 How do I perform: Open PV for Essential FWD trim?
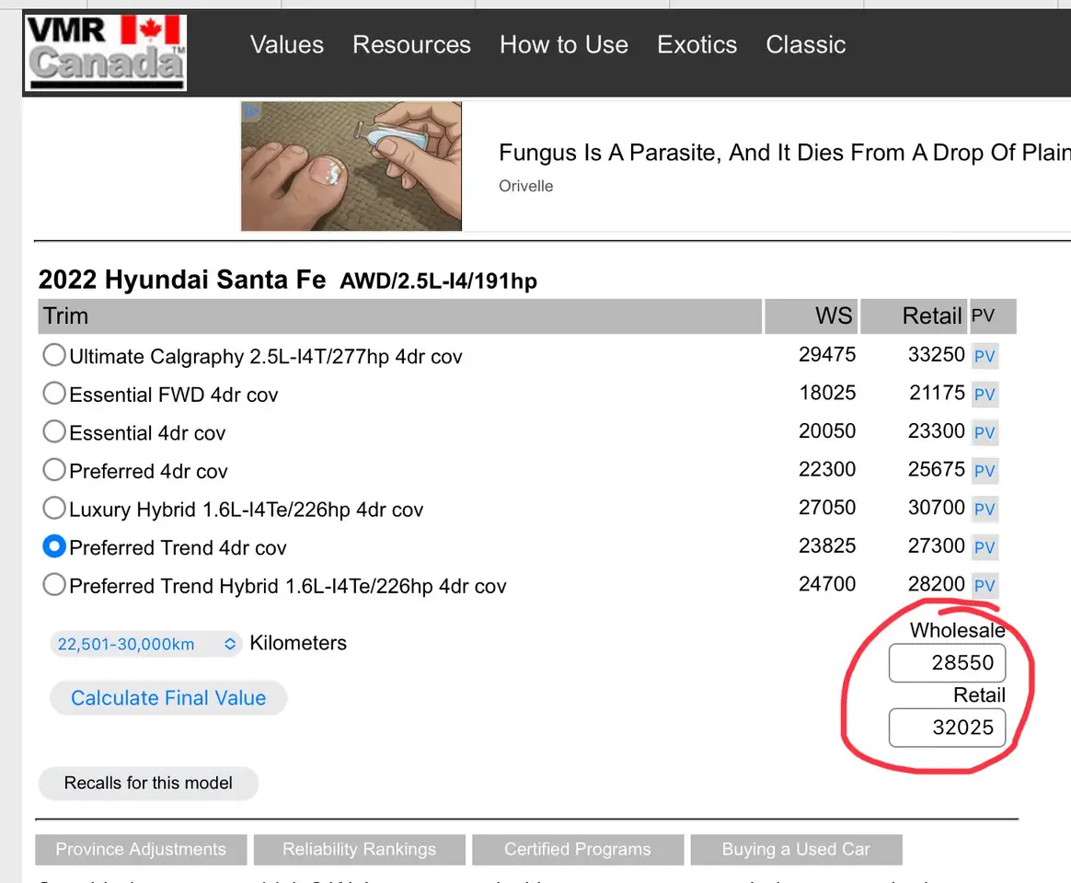985,394
